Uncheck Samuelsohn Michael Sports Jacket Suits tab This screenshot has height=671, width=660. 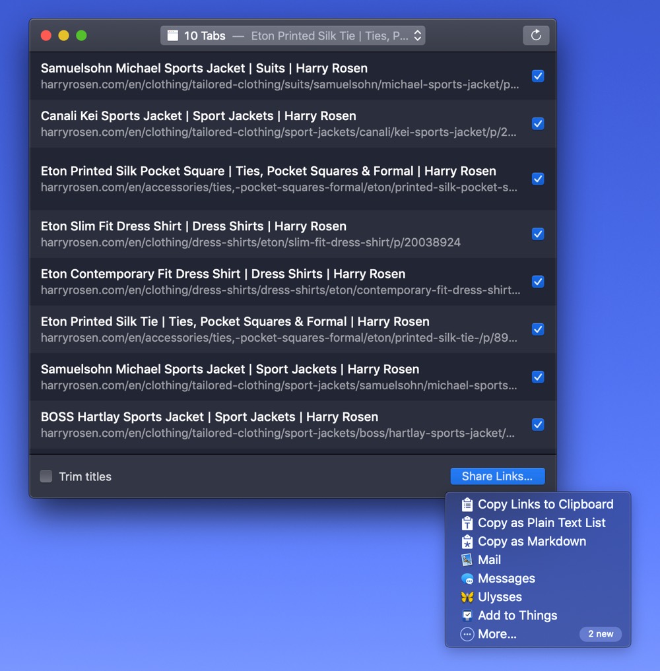coord(538,76)
